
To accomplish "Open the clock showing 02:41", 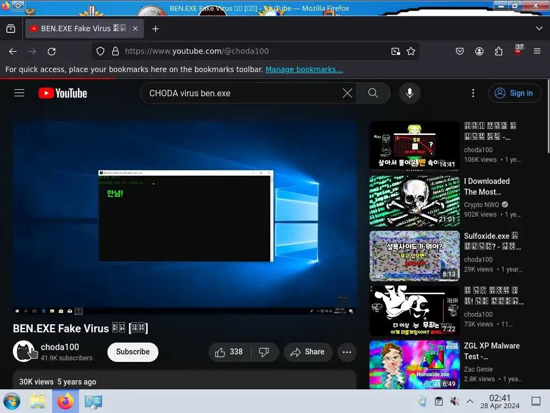I will click(500, 401).
